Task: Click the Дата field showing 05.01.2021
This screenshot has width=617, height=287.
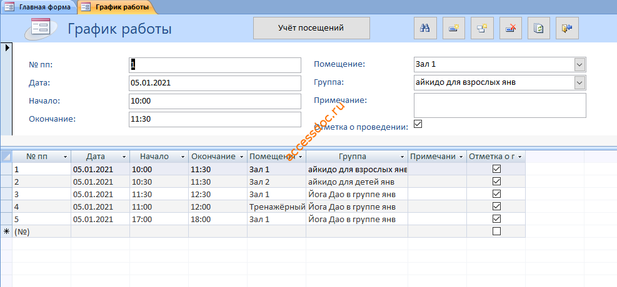Action: [215, 83]
